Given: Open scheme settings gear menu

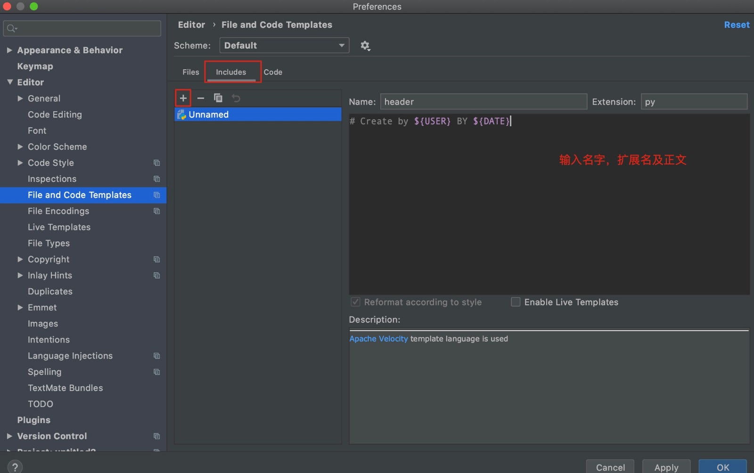Looking at the screenshot, I should 365,46.
